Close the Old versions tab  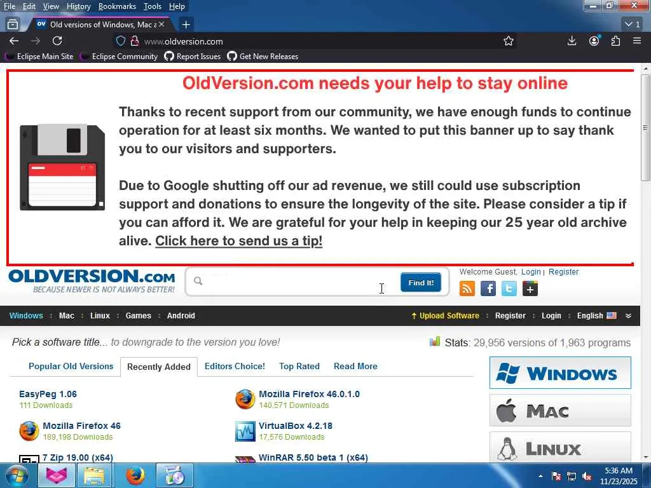(161, 25)
